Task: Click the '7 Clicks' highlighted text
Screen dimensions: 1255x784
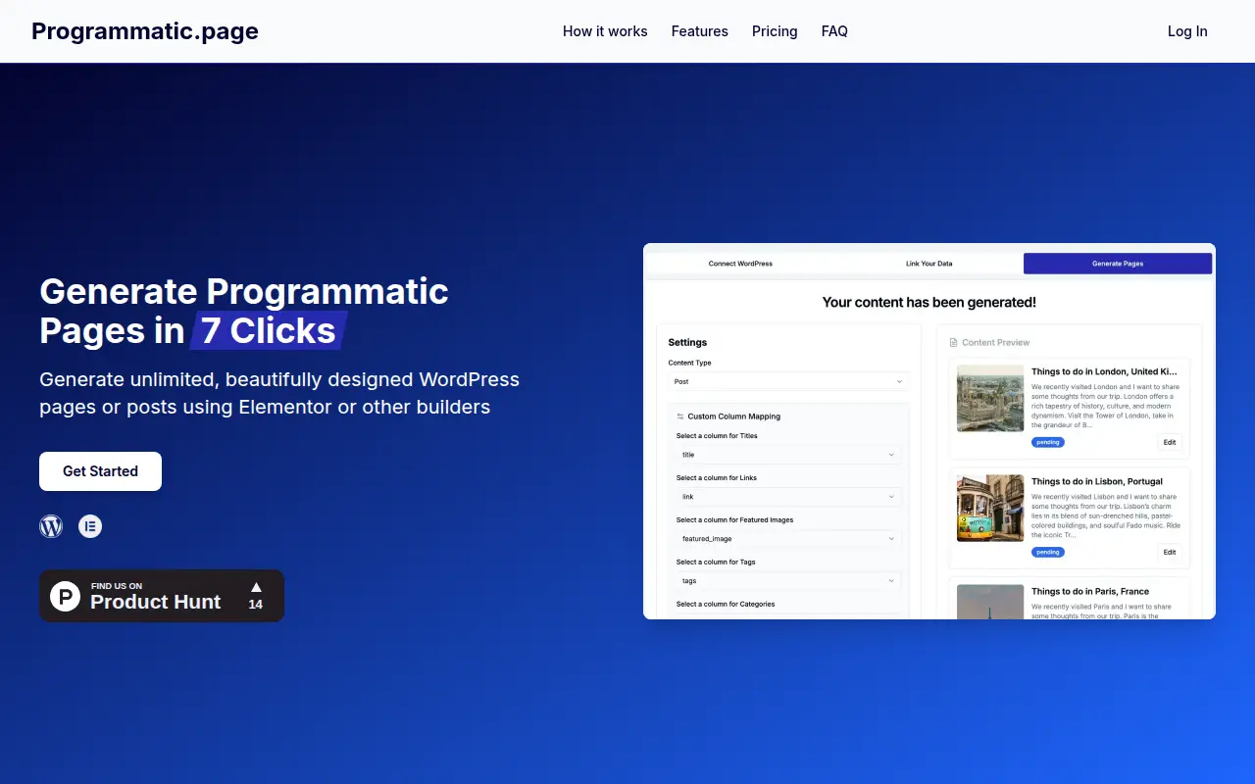Action: coord(269,331)
